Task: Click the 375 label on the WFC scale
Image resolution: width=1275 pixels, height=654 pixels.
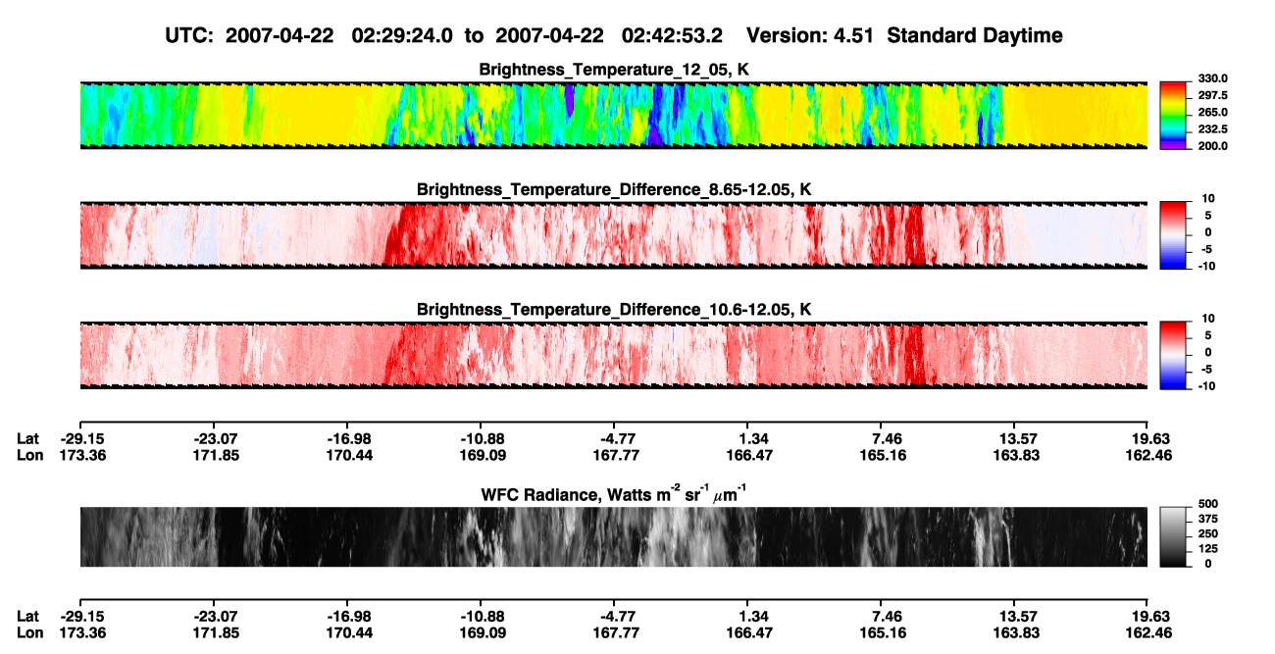Action: click(1208, 519)
